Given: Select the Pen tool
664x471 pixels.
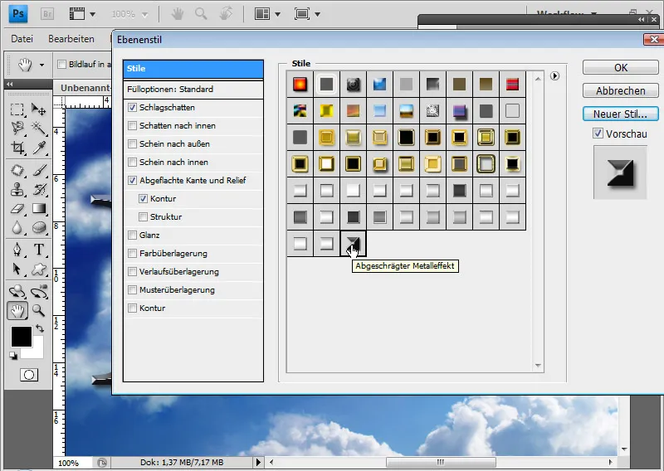Looking at the screenshot, I should (17, 250).
